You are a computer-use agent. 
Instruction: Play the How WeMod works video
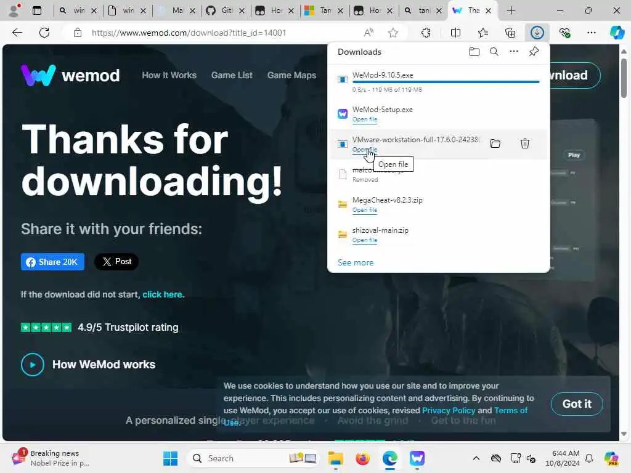33,365
